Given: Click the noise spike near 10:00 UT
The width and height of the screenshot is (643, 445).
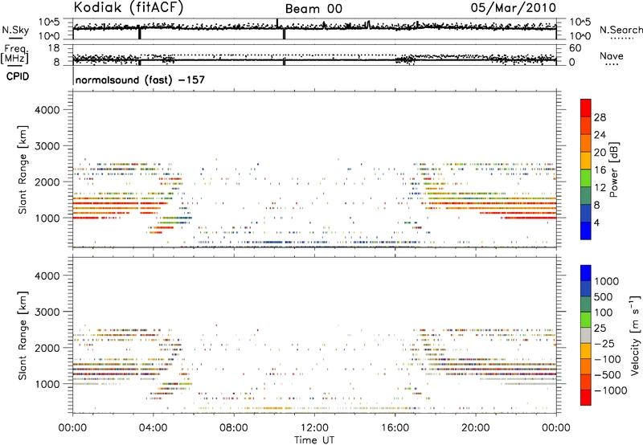Looking at the screenshot, I should [x=277, y=23].
